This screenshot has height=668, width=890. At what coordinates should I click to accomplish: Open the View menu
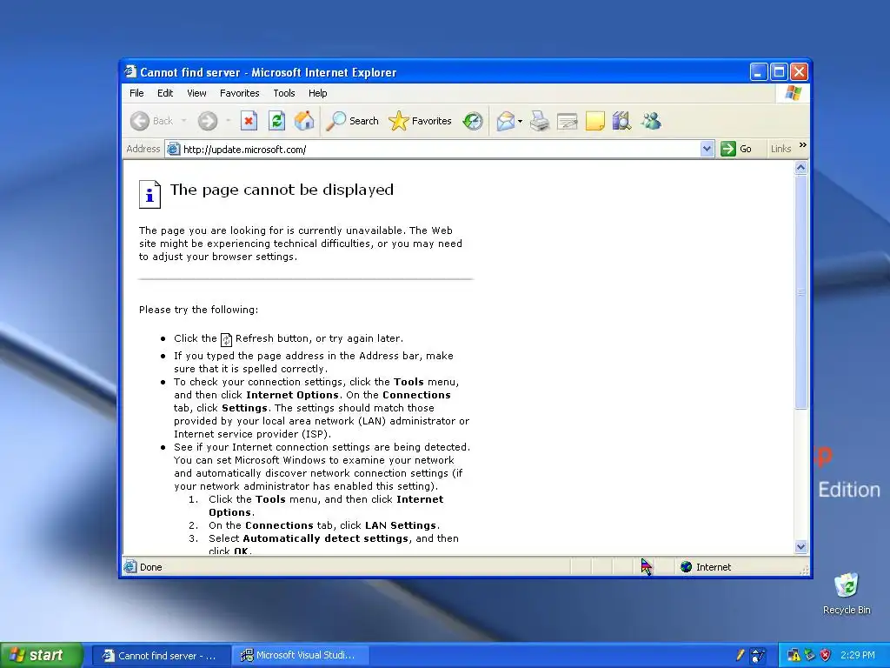pyautogui.click(x=196, y=93)
